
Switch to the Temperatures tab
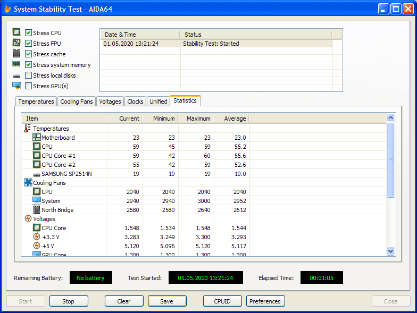coord(36,101)
